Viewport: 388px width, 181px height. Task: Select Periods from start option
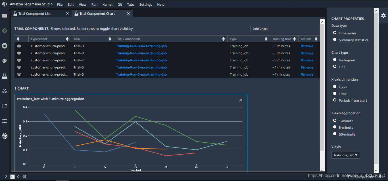pyautogui.click(x=335, y=100)
